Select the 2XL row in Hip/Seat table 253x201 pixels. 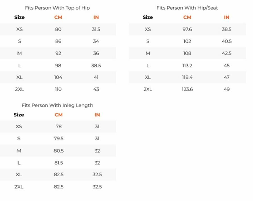tap(187, 89)
